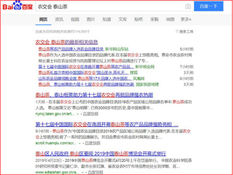Open result title 泰山茶、泰山板栗助力第十七届农交会再掀品牌强农热潮
The height and width of the screenshot is (175, 233).
[x=94, y=95]
